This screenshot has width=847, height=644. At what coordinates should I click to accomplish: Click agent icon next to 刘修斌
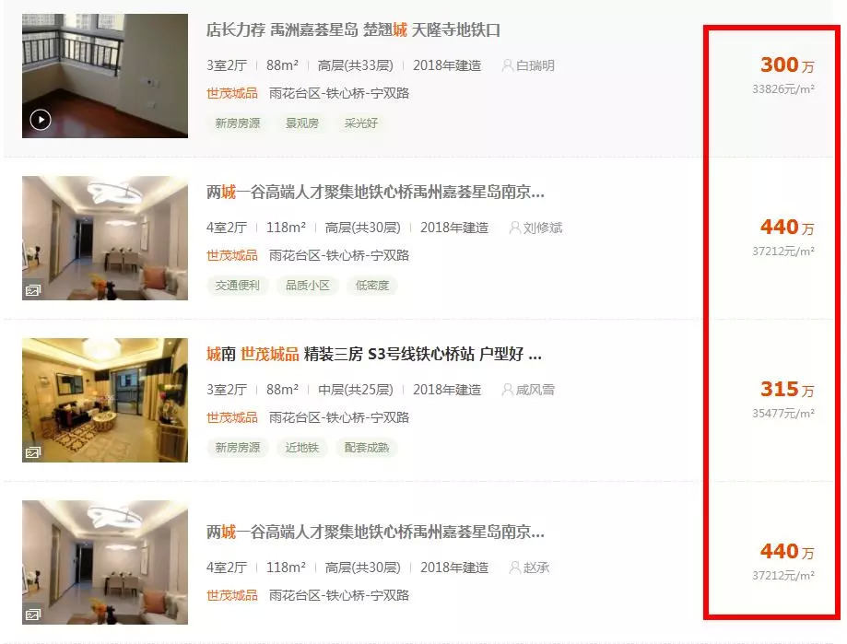coord(515,228)
